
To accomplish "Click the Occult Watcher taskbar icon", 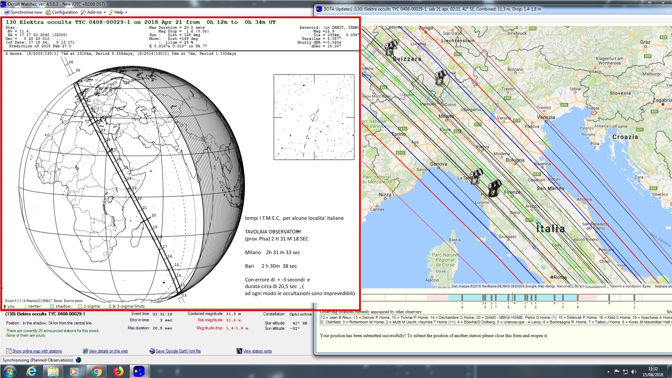I will pos(139,371).
